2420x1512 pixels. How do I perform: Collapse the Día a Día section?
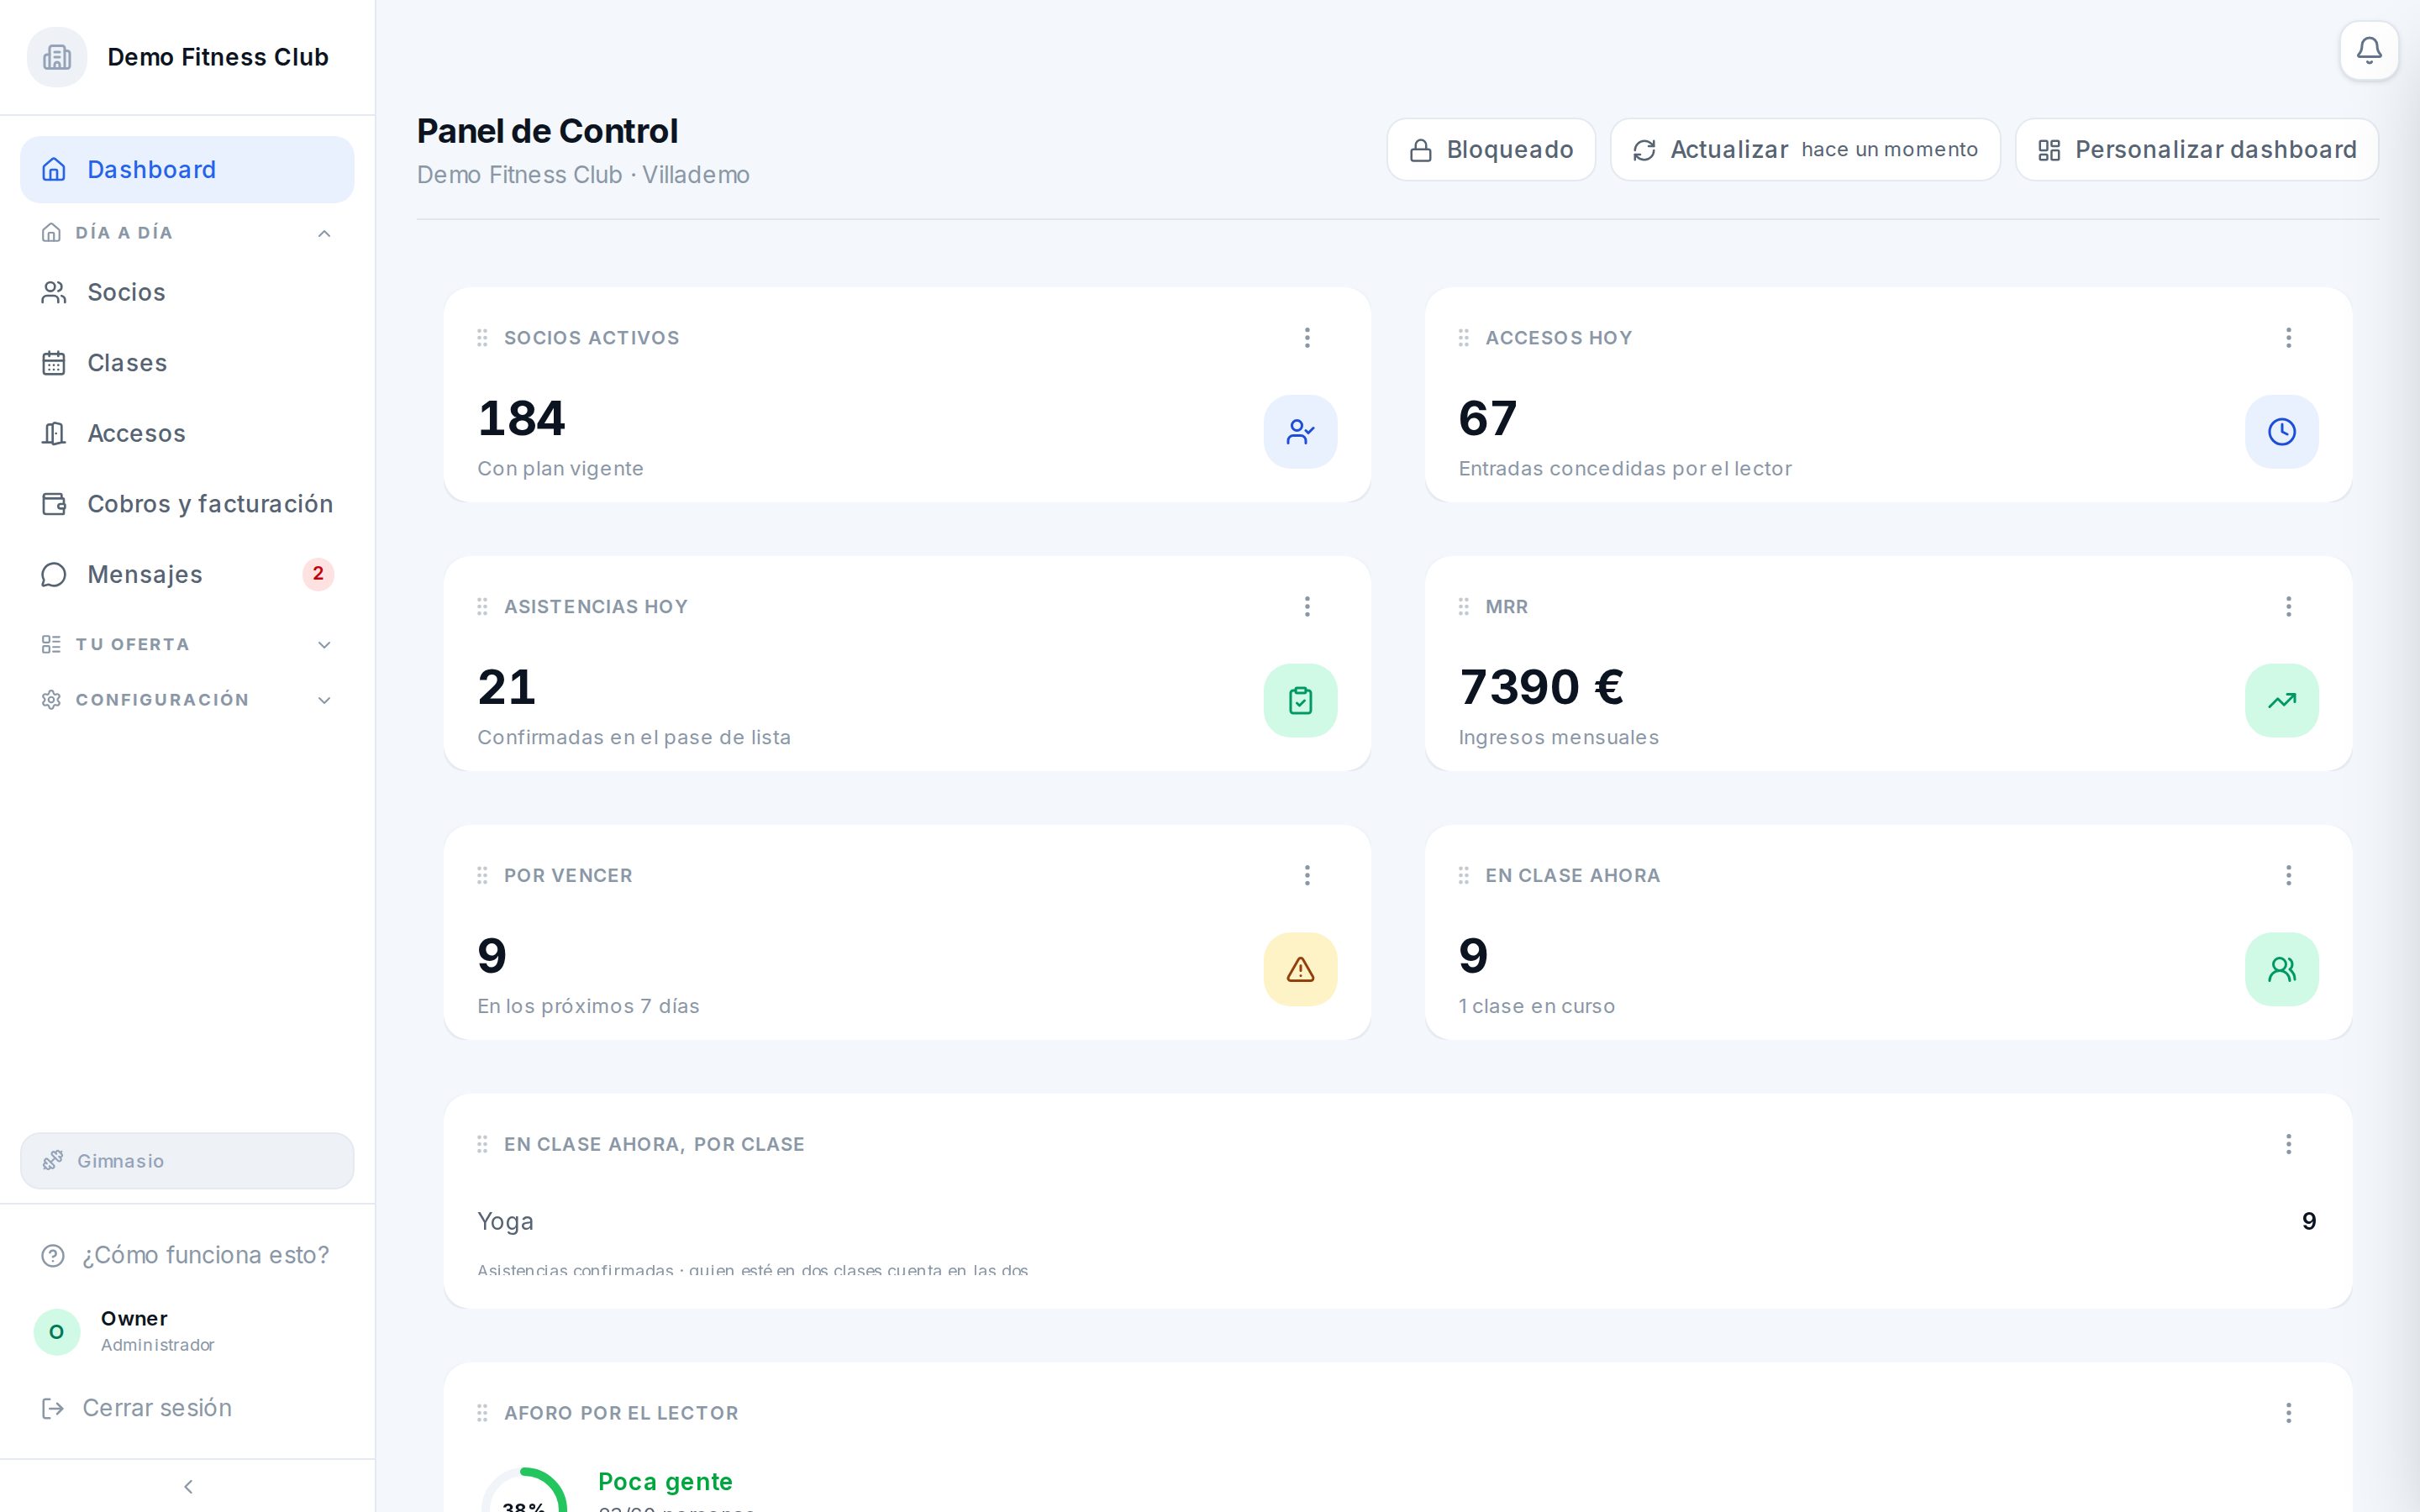coord(187,233)
